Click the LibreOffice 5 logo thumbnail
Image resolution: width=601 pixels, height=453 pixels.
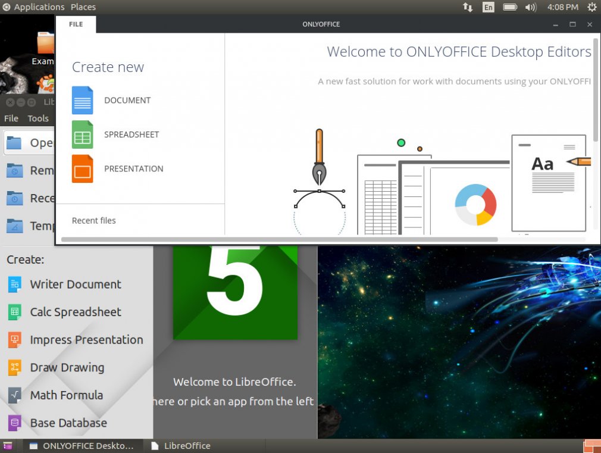click(x=235, y=293)
